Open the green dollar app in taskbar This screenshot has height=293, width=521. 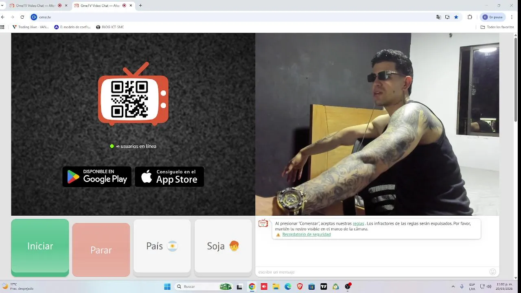(336, 286)
